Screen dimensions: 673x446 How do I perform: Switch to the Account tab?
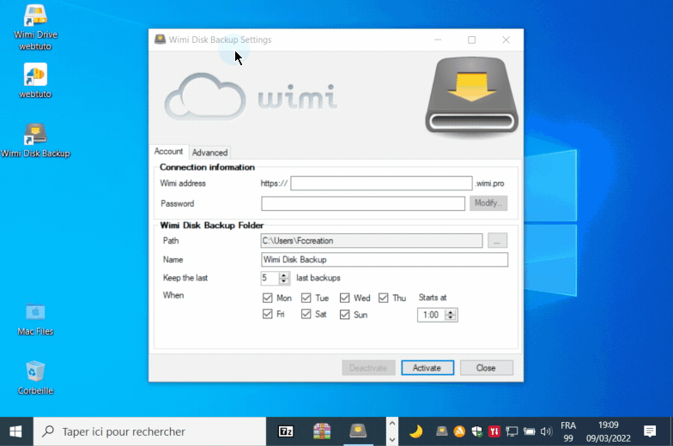click(x=168, y=151)
